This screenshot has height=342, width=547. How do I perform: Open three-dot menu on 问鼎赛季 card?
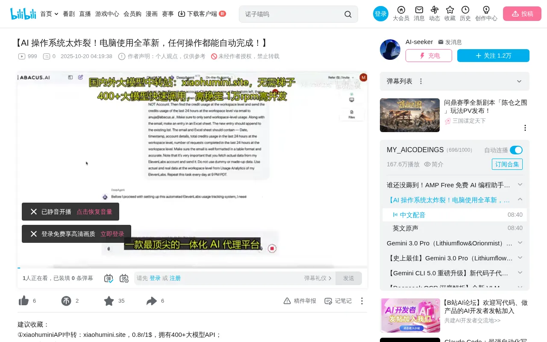pos(525,128)
